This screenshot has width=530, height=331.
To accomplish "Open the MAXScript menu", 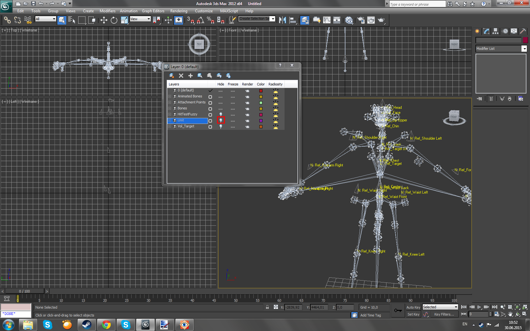I will point(229,11).
